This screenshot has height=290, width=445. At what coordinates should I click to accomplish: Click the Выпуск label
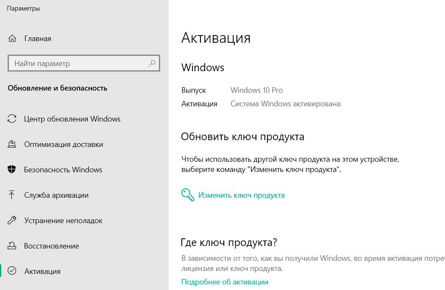tap(194, 90)
